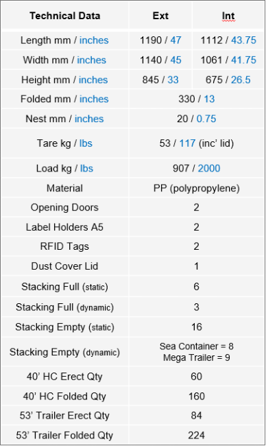The image size is (266, 446).
Task: Click the 40' HC Folded Qty value 160
Action: [x=196, y=396]
